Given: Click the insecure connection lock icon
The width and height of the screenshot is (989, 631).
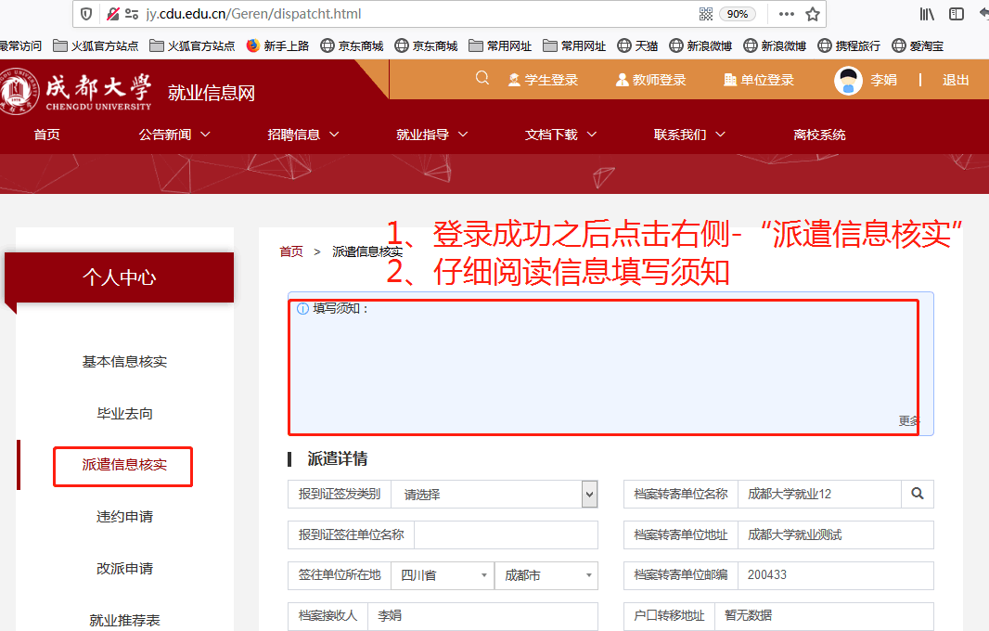Looking at the screenshot, I should (x=112, y=14).
